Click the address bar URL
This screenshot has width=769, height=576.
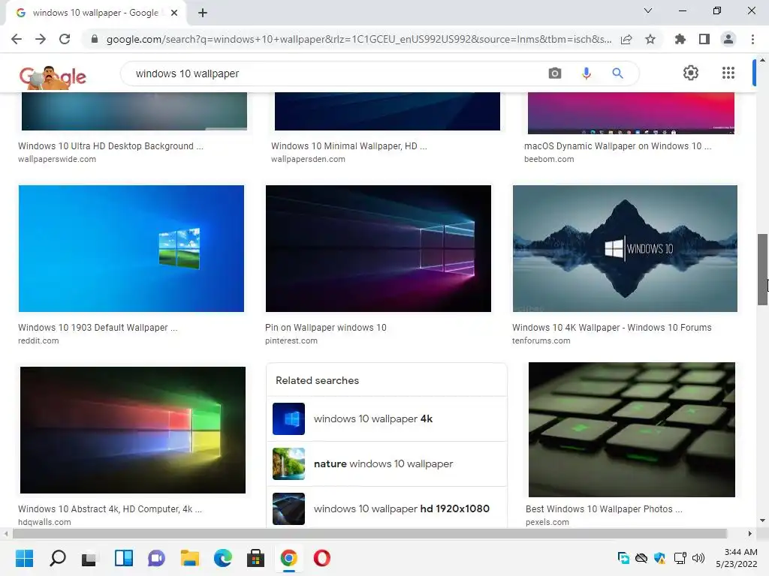(358, 39)
